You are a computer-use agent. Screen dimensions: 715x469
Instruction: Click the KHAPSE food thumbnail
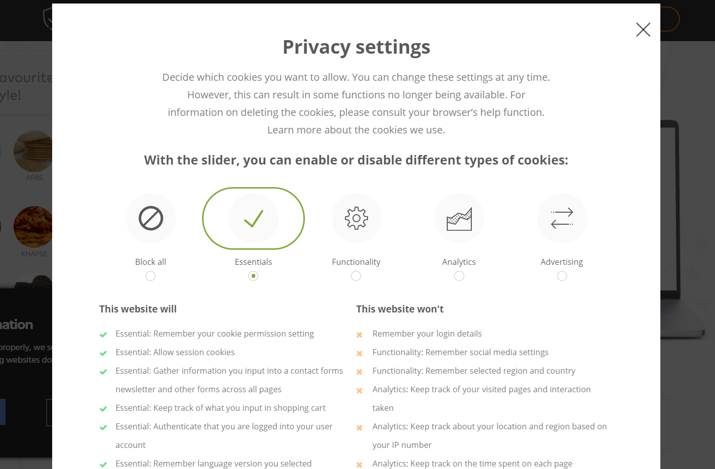tap(33, 227)
